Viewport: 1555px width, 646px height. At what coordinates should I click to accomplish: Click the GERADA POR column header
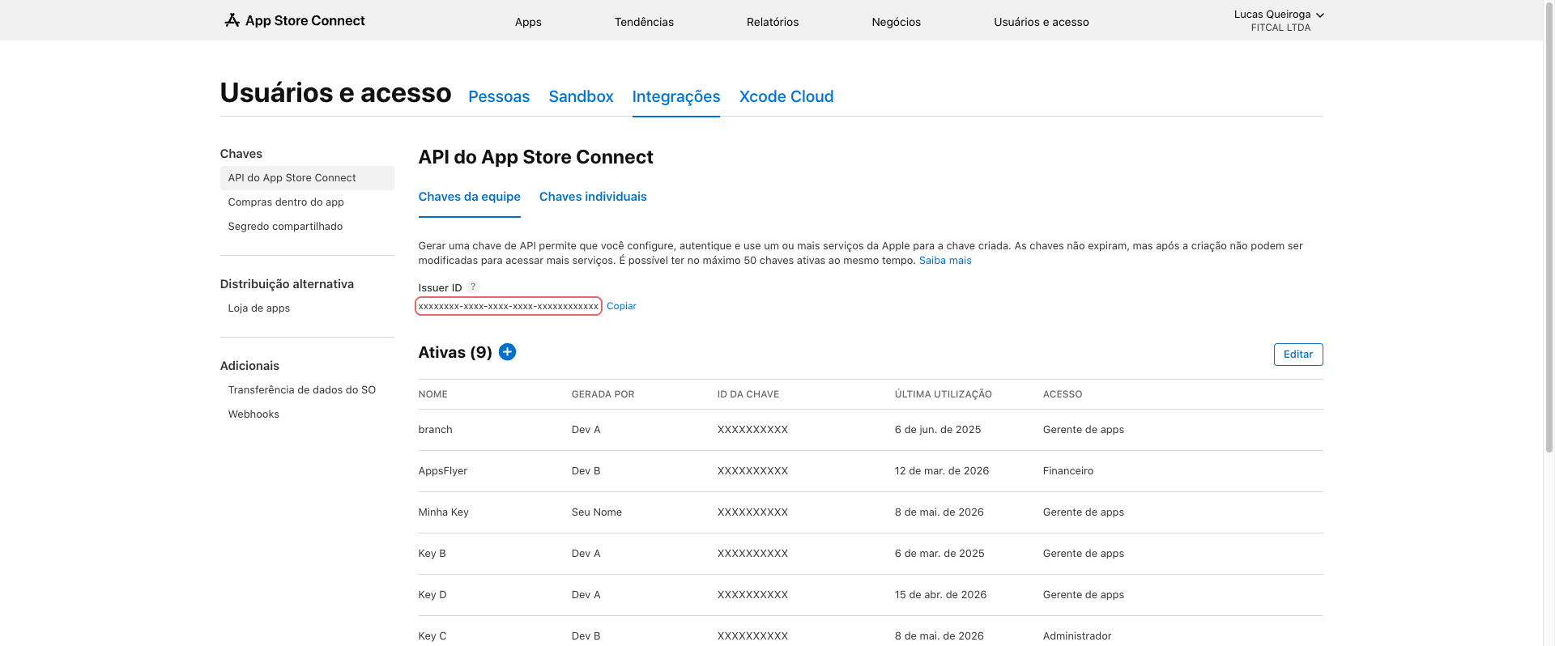coord(603,394)
